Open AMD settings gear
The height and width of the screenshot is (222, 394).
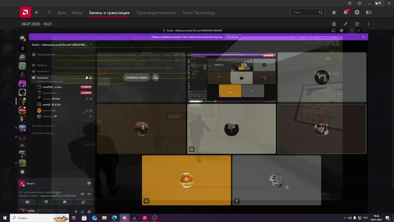357,12
